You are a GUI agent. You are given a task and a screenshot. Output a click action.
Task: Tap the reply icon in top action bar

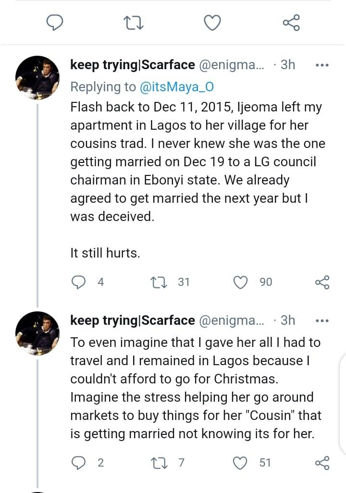pos(55,22)
